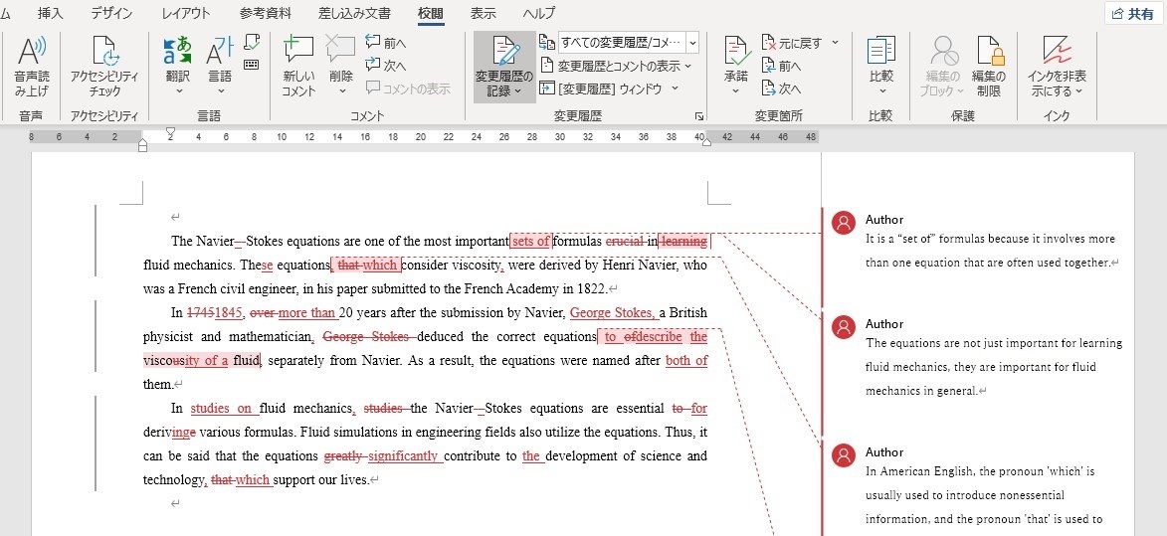The width and height of the screenshot is (1167, 536).
Task: Click the Author avatar of the 'set of' comment
Action: (844, 223)
